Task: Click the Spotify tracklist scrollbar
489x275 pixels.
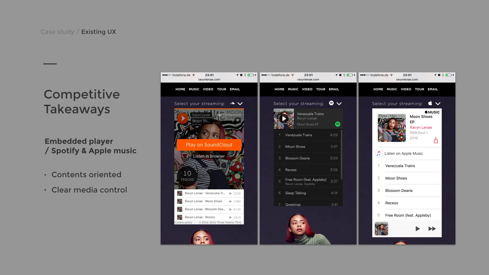Action: point(342,155)
